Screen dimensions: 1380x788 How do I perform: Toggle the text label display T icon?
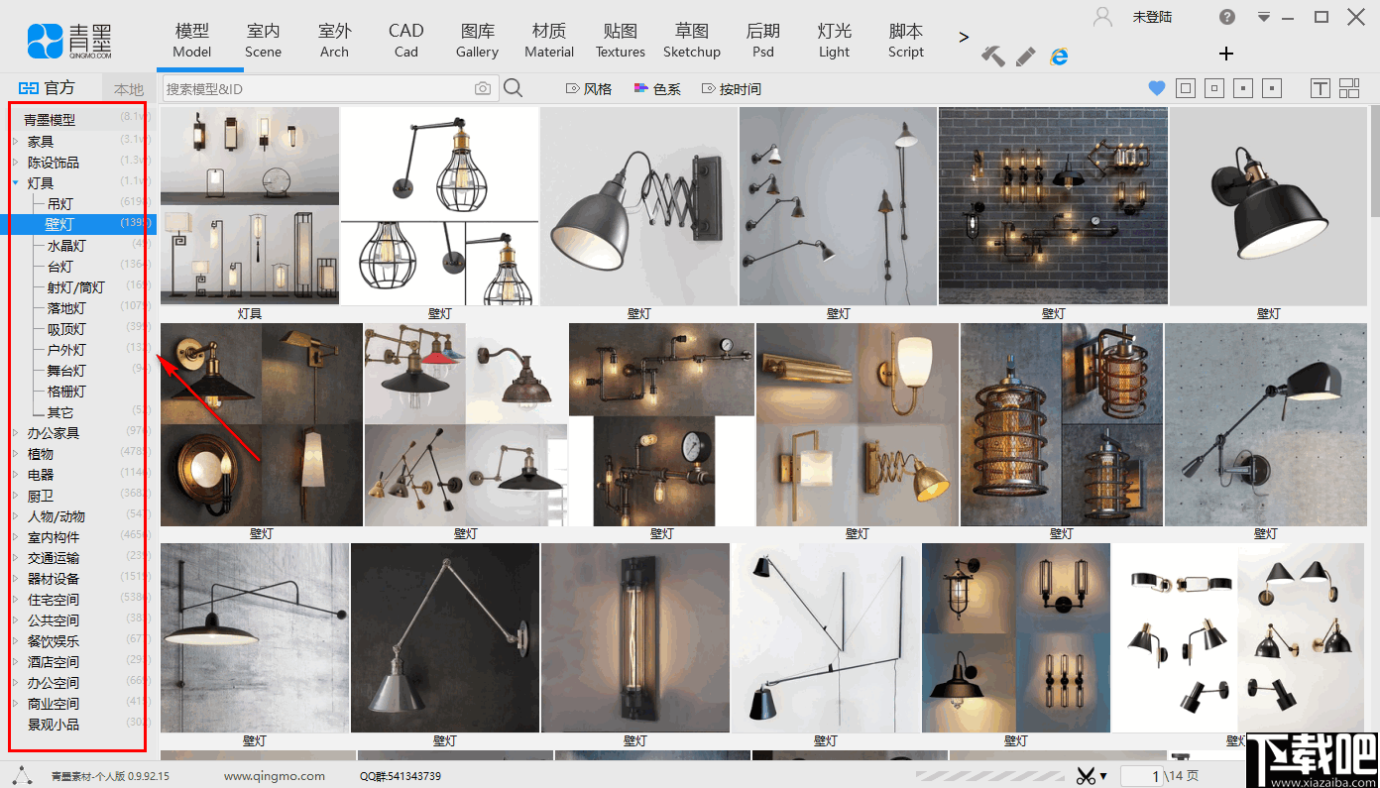pos(1321,88)
